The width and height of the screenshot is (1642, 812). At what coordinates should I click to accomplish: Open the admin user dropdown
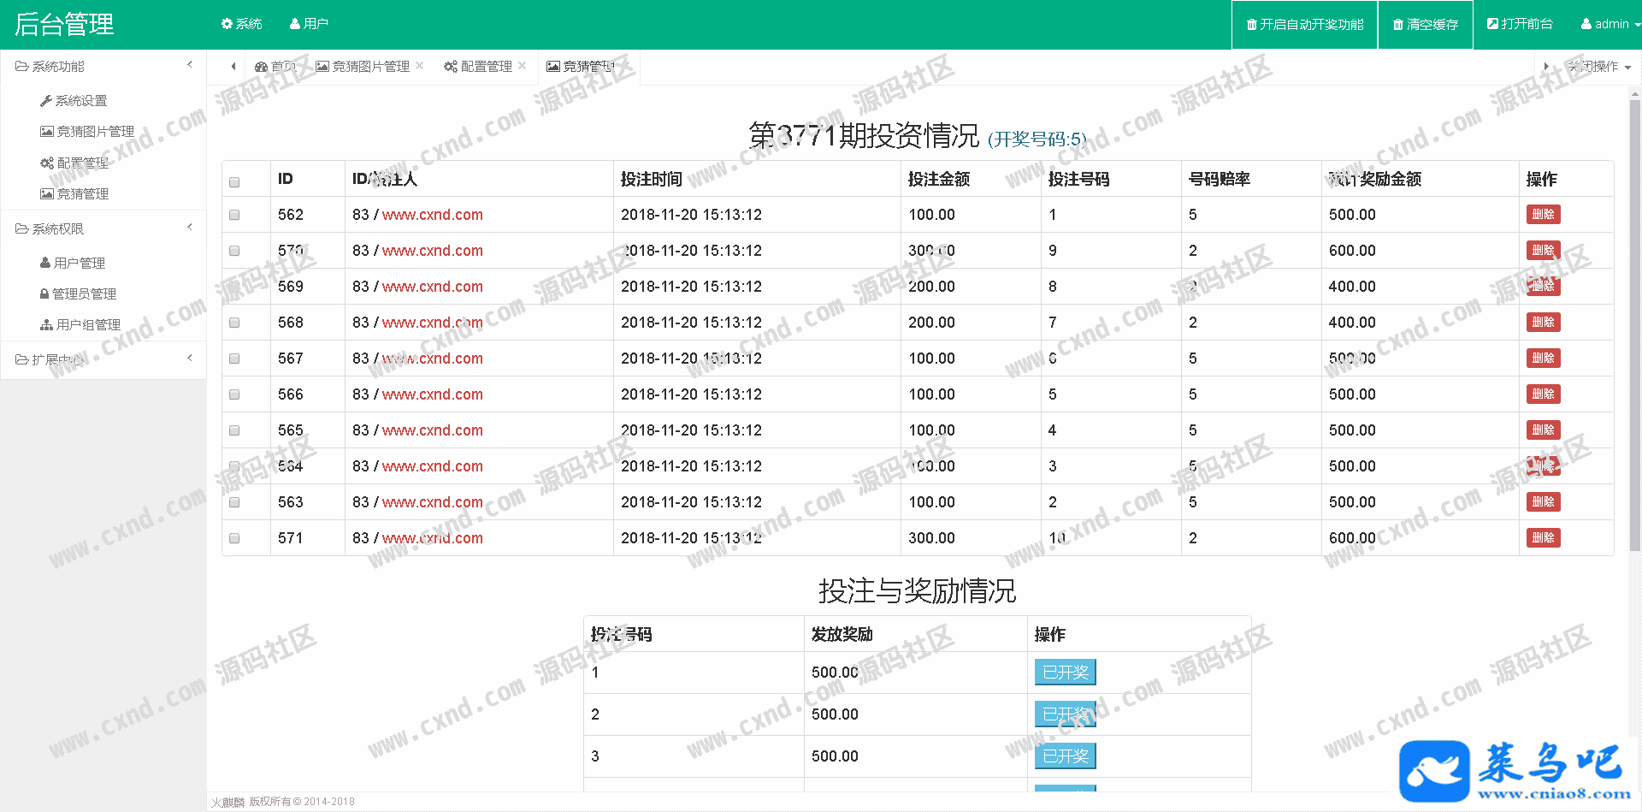click(x=1610, y=24)
